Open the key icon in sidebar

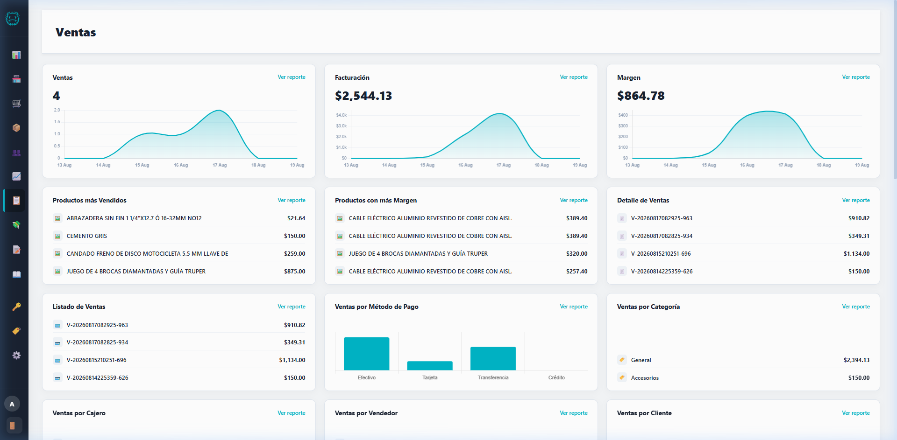coord(16,307)
